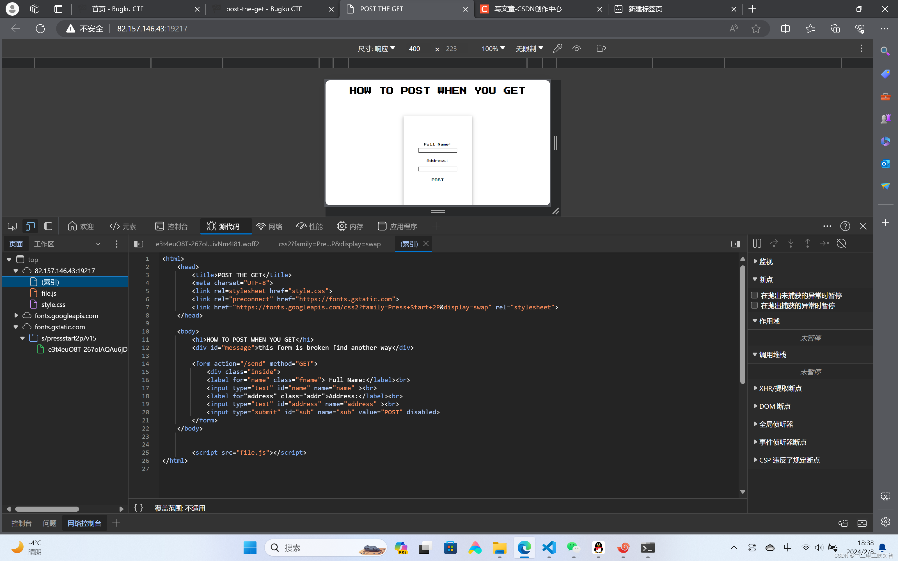Screen dimensions: 898x561
Task: Enable pause on caught exceptions
Action: point(754,305)
